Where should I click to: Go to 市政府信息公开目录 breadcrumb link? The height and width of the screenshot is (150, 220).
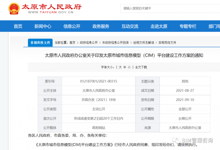tap(115, 42)
